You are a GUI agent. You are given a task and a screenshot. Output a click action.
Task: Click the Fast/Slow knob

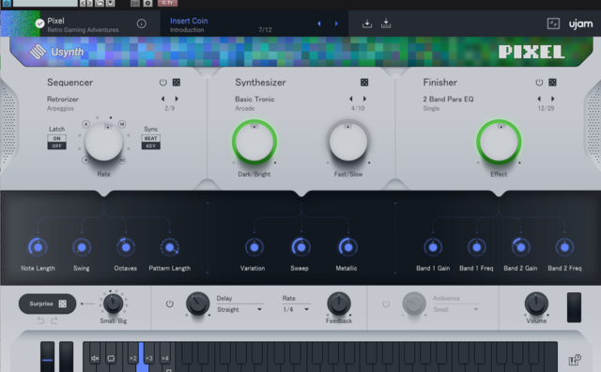(348, 142)
